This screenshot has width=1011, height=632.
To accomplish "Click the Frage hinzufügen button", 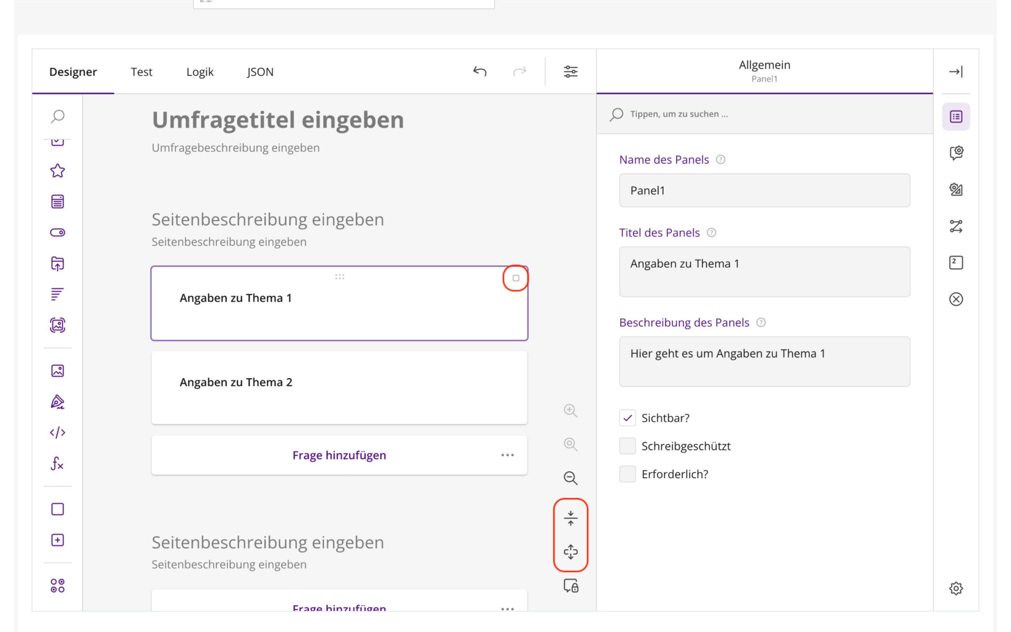I will 339,455.
